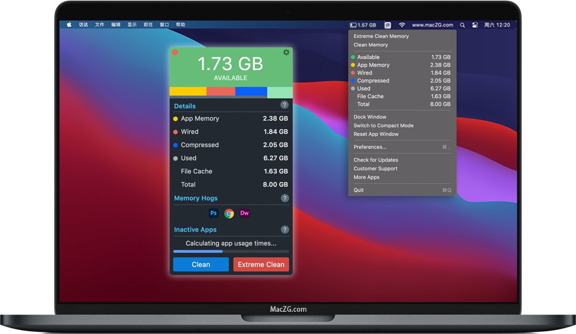
Task: Open Control Center in the menu bar
Action: (474, 25)
